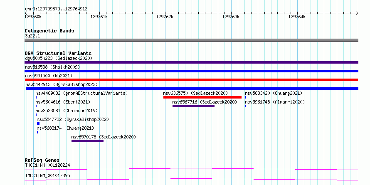Open the nsv5991500 (Wu2021) variant label

pyautogui.click(x=49, y=76)
